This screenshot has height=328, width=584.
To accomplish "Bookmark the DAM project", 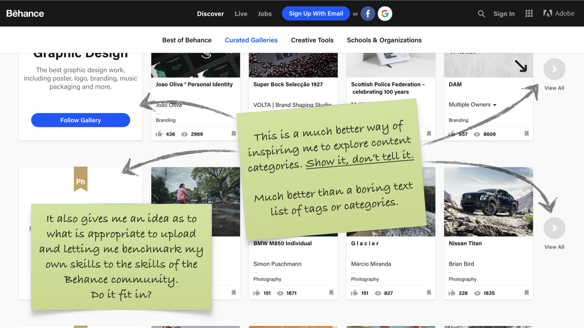I will (527, 134).
